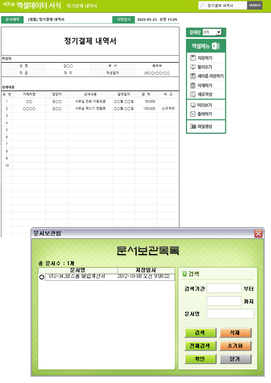The width and height of the screenshot is (271, 383).
Task: Click the 비즈폼 logo in header
Action: [9, 4]
